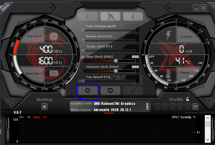Click the Min. : 40 readout
The width and height of the screenshot is (215, 145).
(25, 117)
